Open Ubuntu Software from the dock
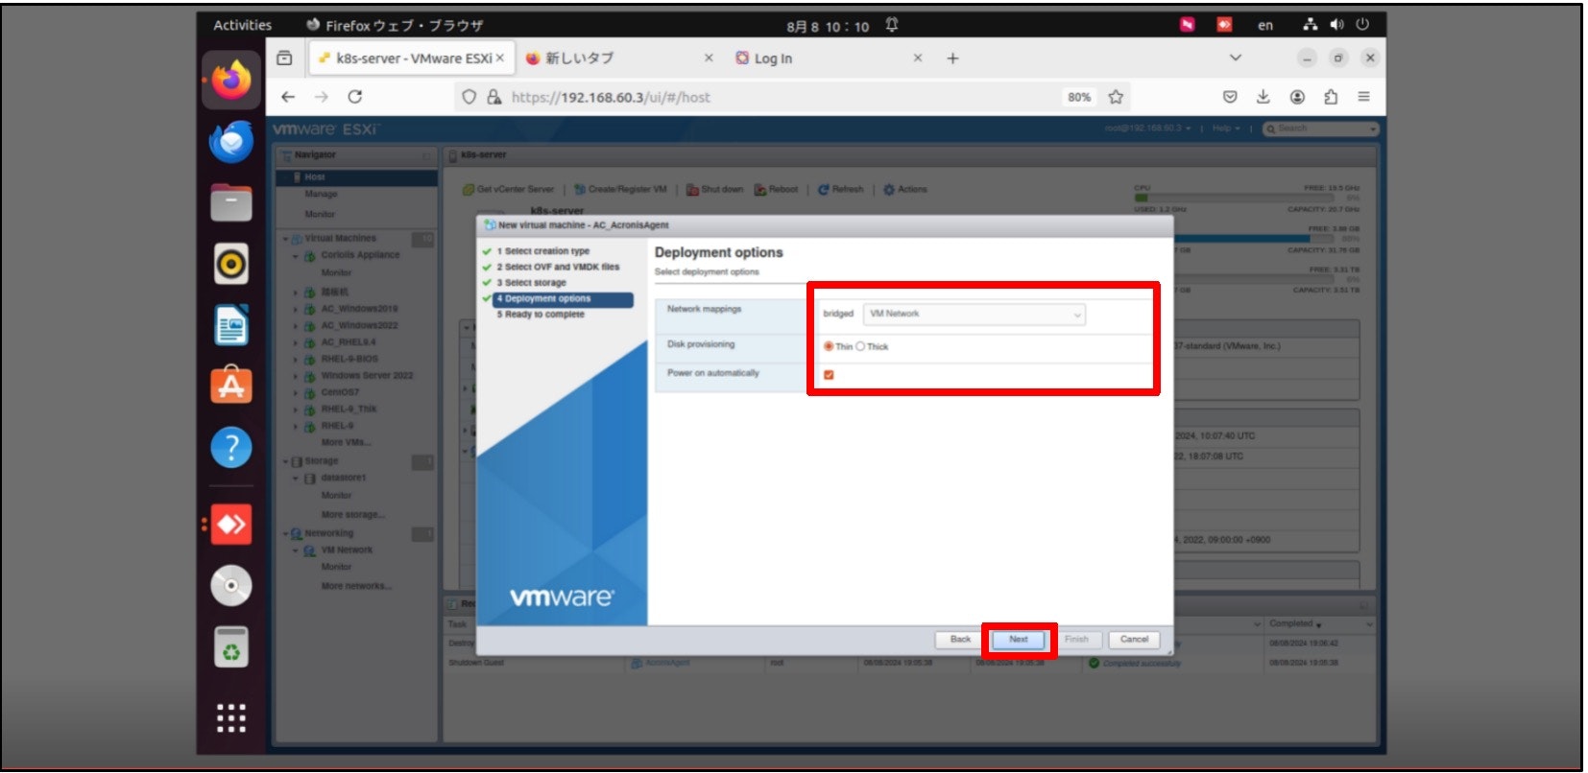Screen dimensions: 1588x773 (231, 386)
